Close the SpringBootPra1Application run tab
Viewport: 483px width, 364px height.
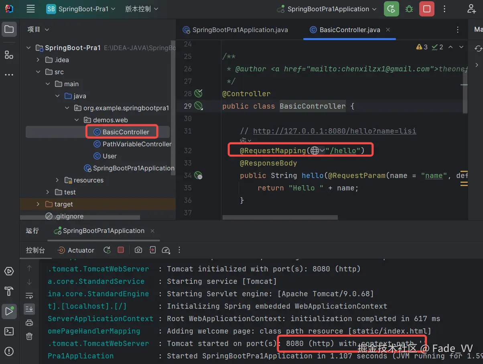click(152, 231)
